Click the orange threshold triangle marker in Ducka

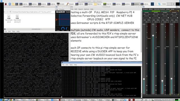pos(56,20)
